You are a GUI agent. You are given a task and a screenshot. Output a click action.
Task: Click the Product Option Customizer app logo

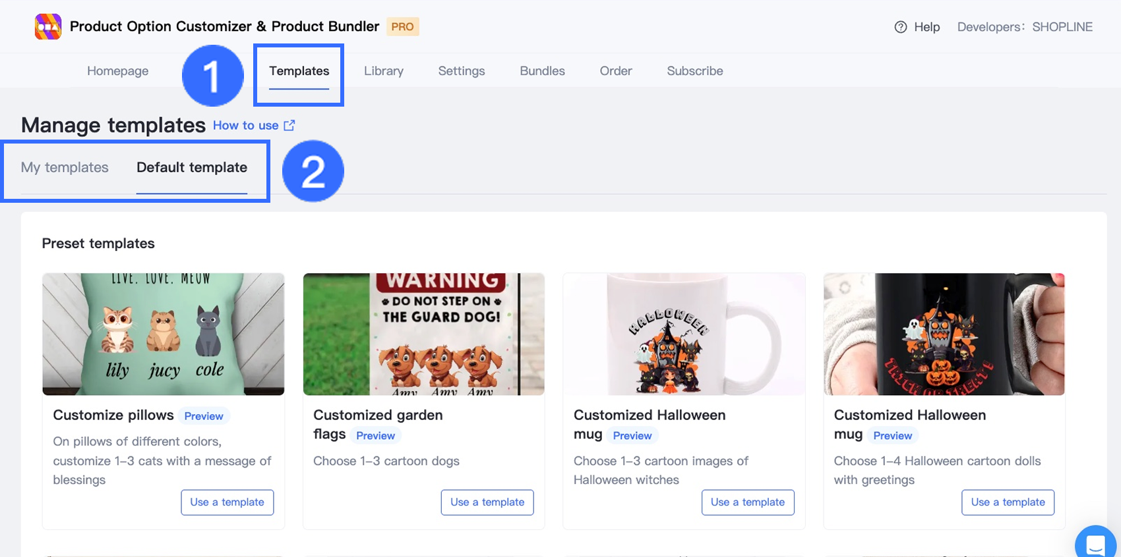[x=48, y=27]
